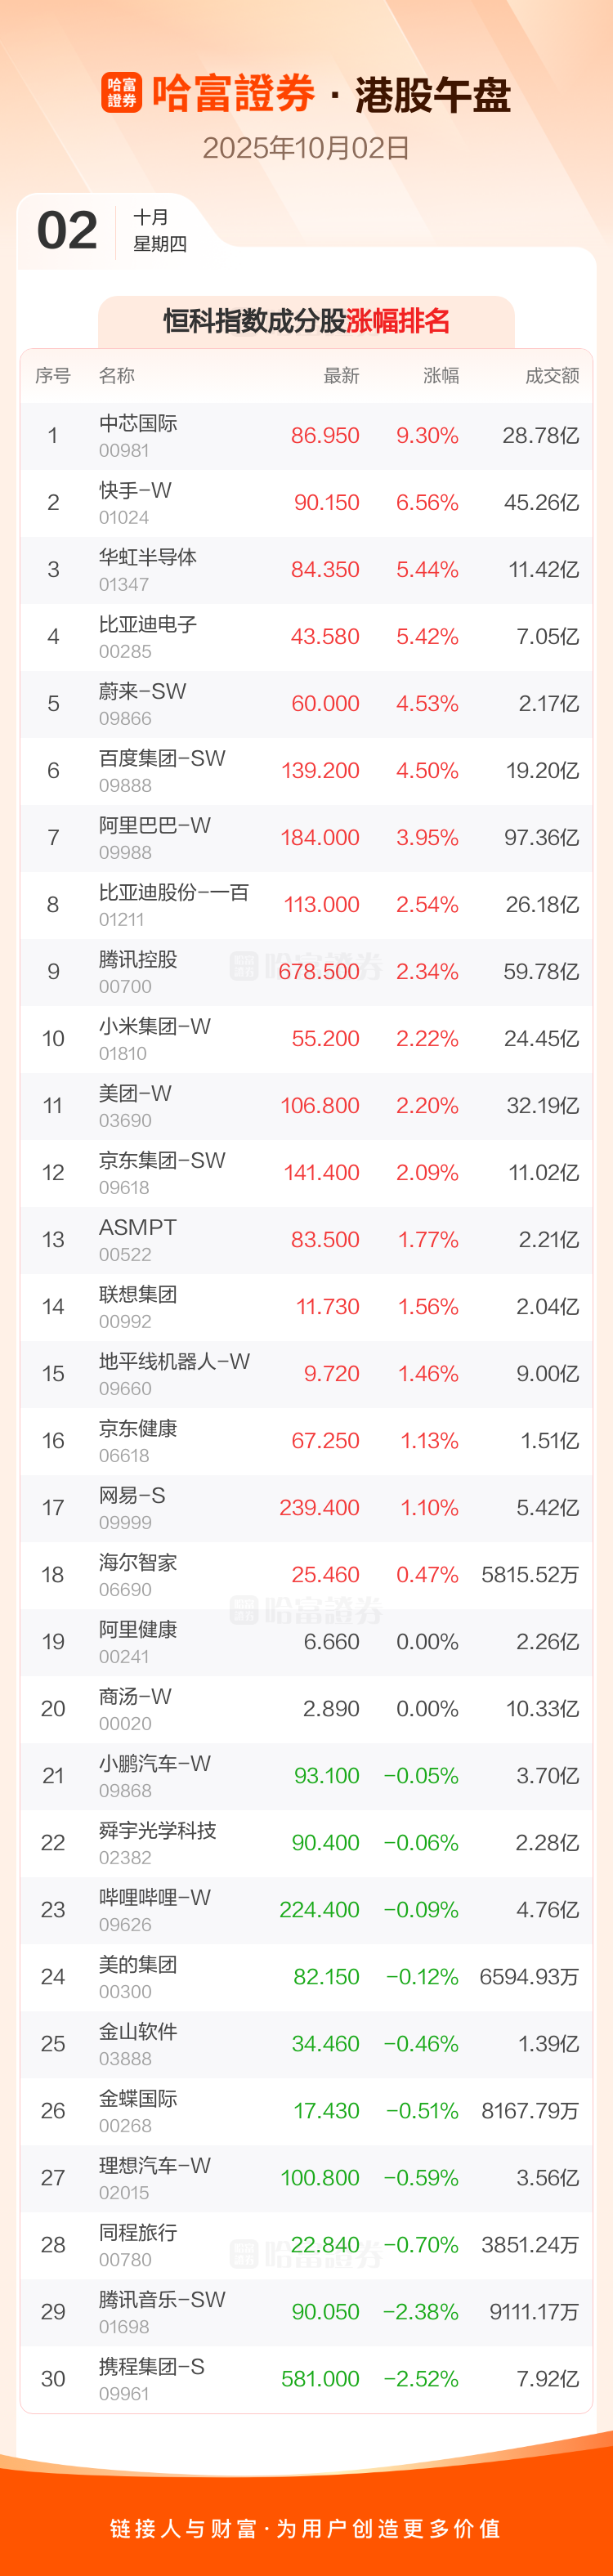
Task: Click the 最新 column header
Action: click(341, 376)
